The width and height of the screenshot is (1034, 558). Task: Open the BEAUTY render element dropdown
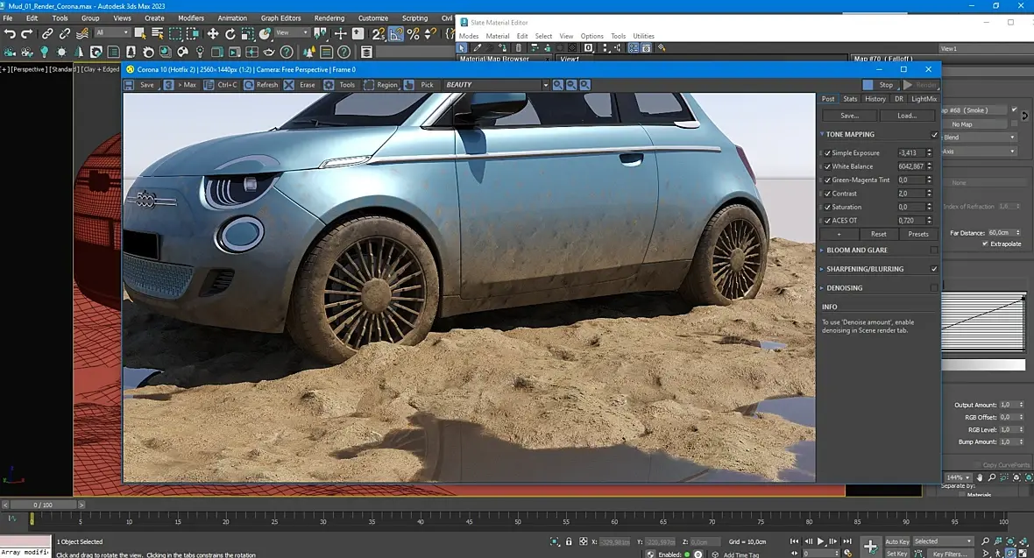544,85
